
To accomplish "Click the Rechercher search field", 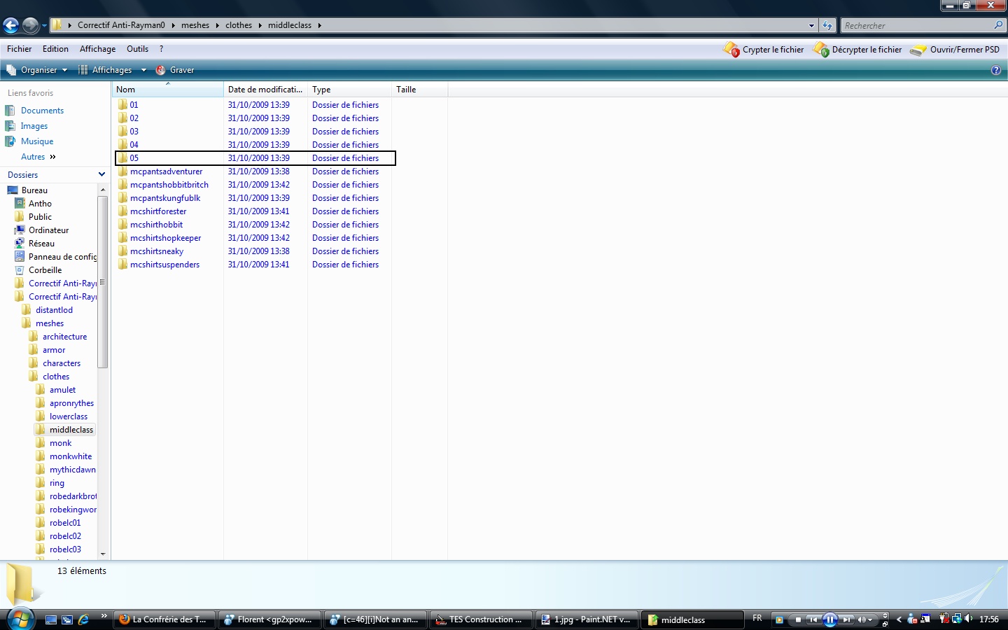I will [x=917, y=26].
